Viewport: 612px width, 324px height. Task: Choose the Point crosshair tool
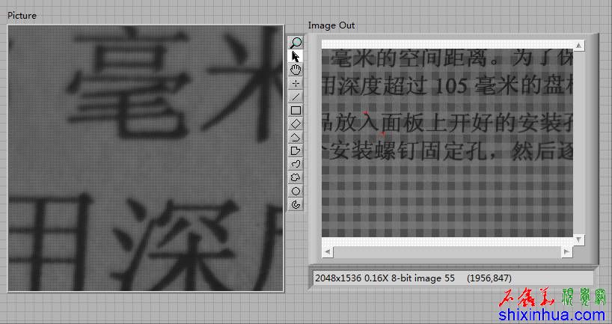click(x=296, y=83)
